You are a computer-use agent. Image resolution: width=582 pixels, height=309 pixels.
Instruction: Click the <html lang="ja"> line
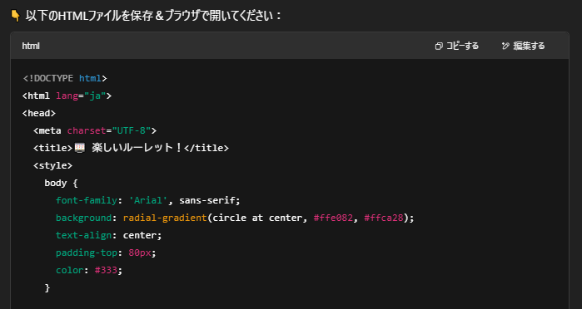pyautogui.click(x=67, y=96)
